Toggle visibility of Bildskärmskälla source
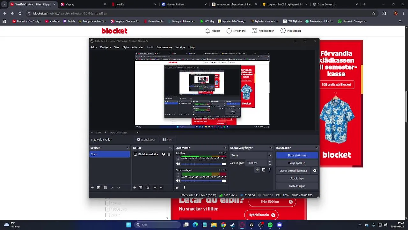408x230 pixels. tap(163, 154)
